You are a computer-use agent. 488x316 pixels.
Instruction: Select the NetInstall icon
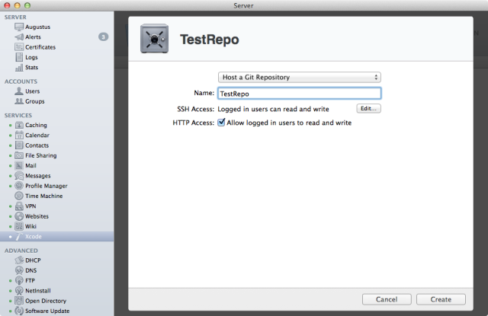(19, 291)
